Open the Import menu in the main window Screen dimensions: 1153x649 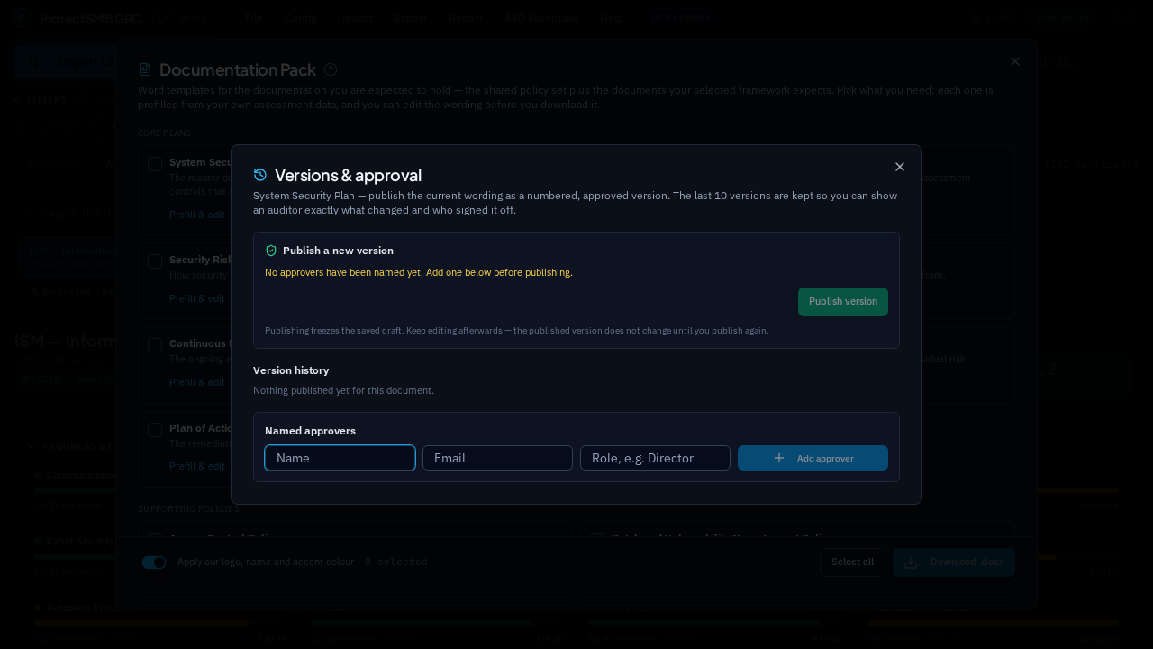(355, 18)
